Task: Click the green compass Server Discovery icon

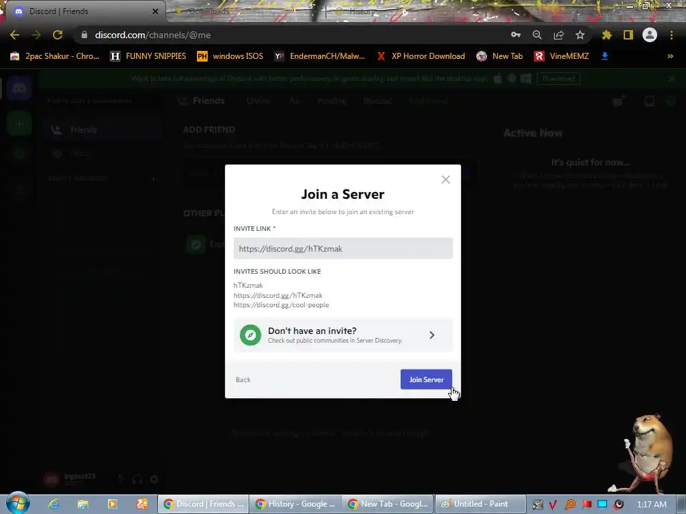Action: click(x=251, y=335)
